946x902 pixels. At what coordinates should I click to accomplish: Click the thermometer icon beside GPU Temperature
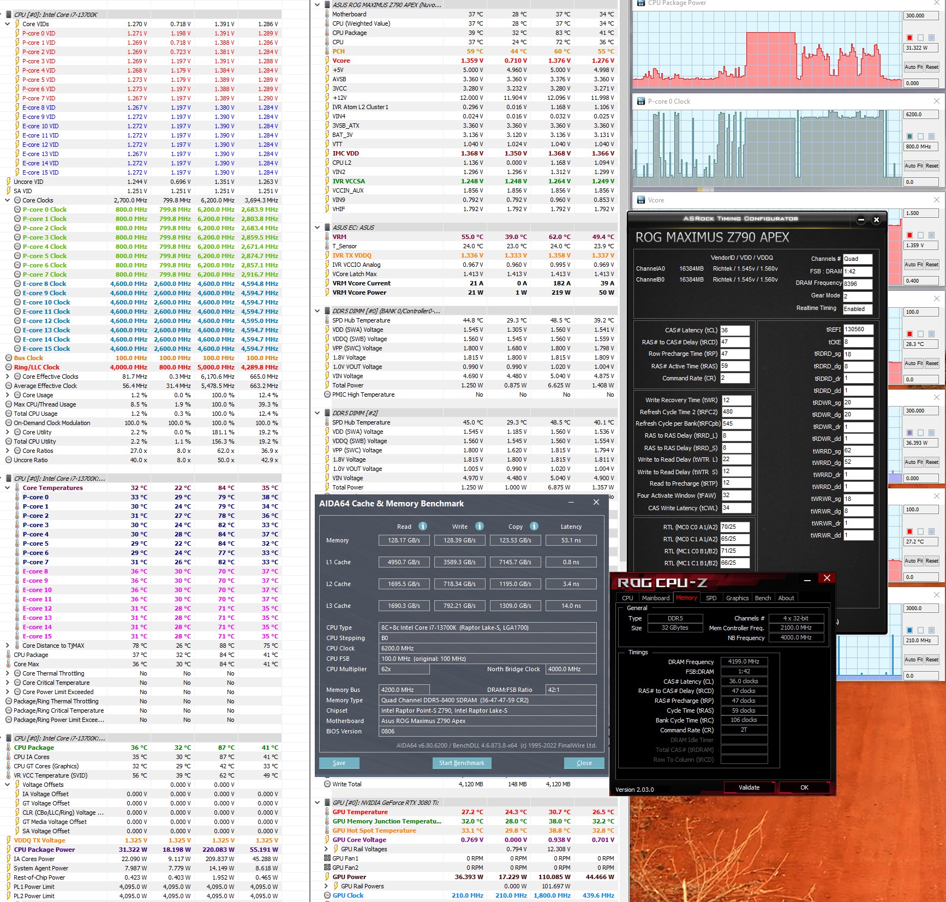(327, 812)
